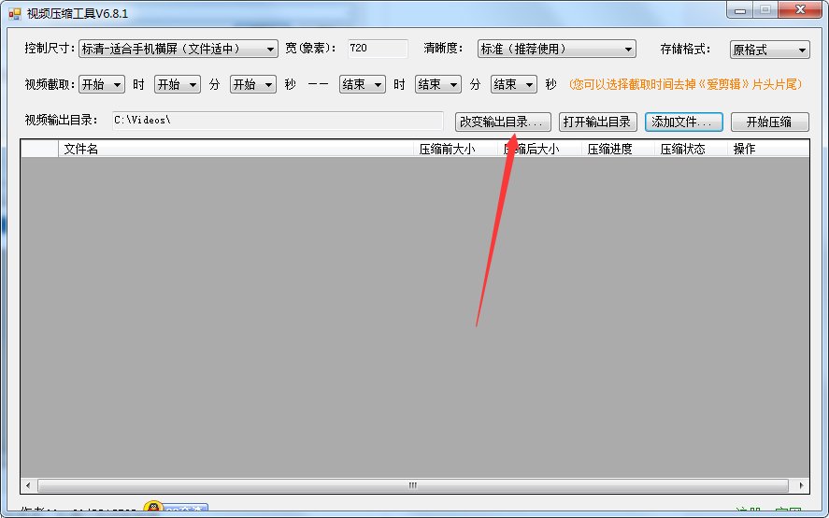Expand the end second dropdown
This screenshot has width=829, height=518.
(x=513, y=84)
